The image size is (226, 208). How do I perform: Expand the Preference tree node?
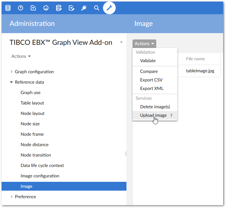[x=12, y=197]
